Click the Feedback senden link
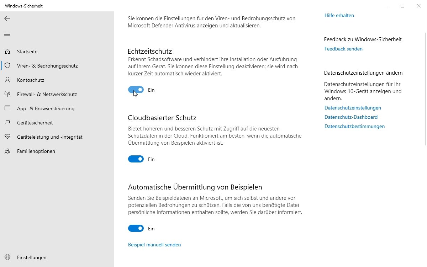Screen dimensions: 427x267 pyautogui.click(x=343, y=49)
